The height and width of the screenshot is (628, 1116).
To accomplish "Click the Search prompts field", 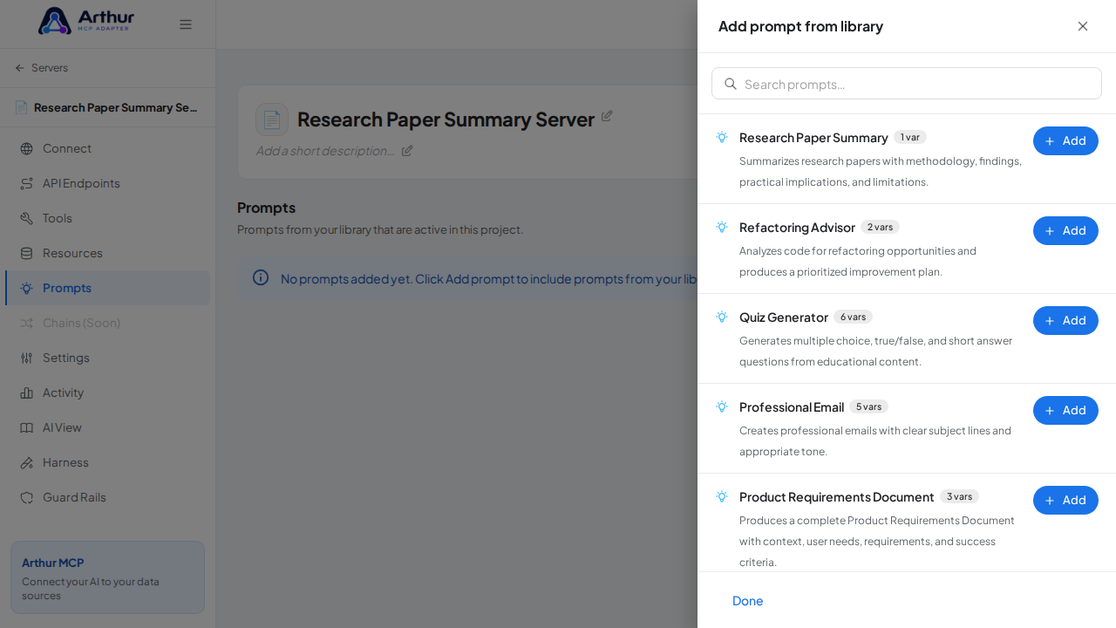I will (907, 84).
